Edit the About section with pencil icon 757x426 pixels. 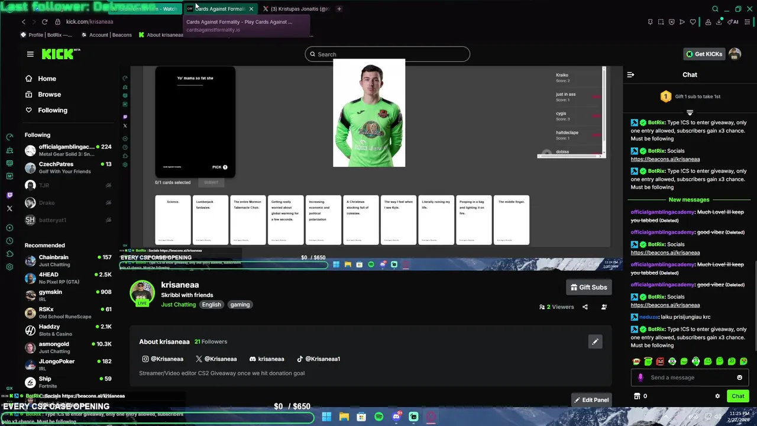(595, 341)
